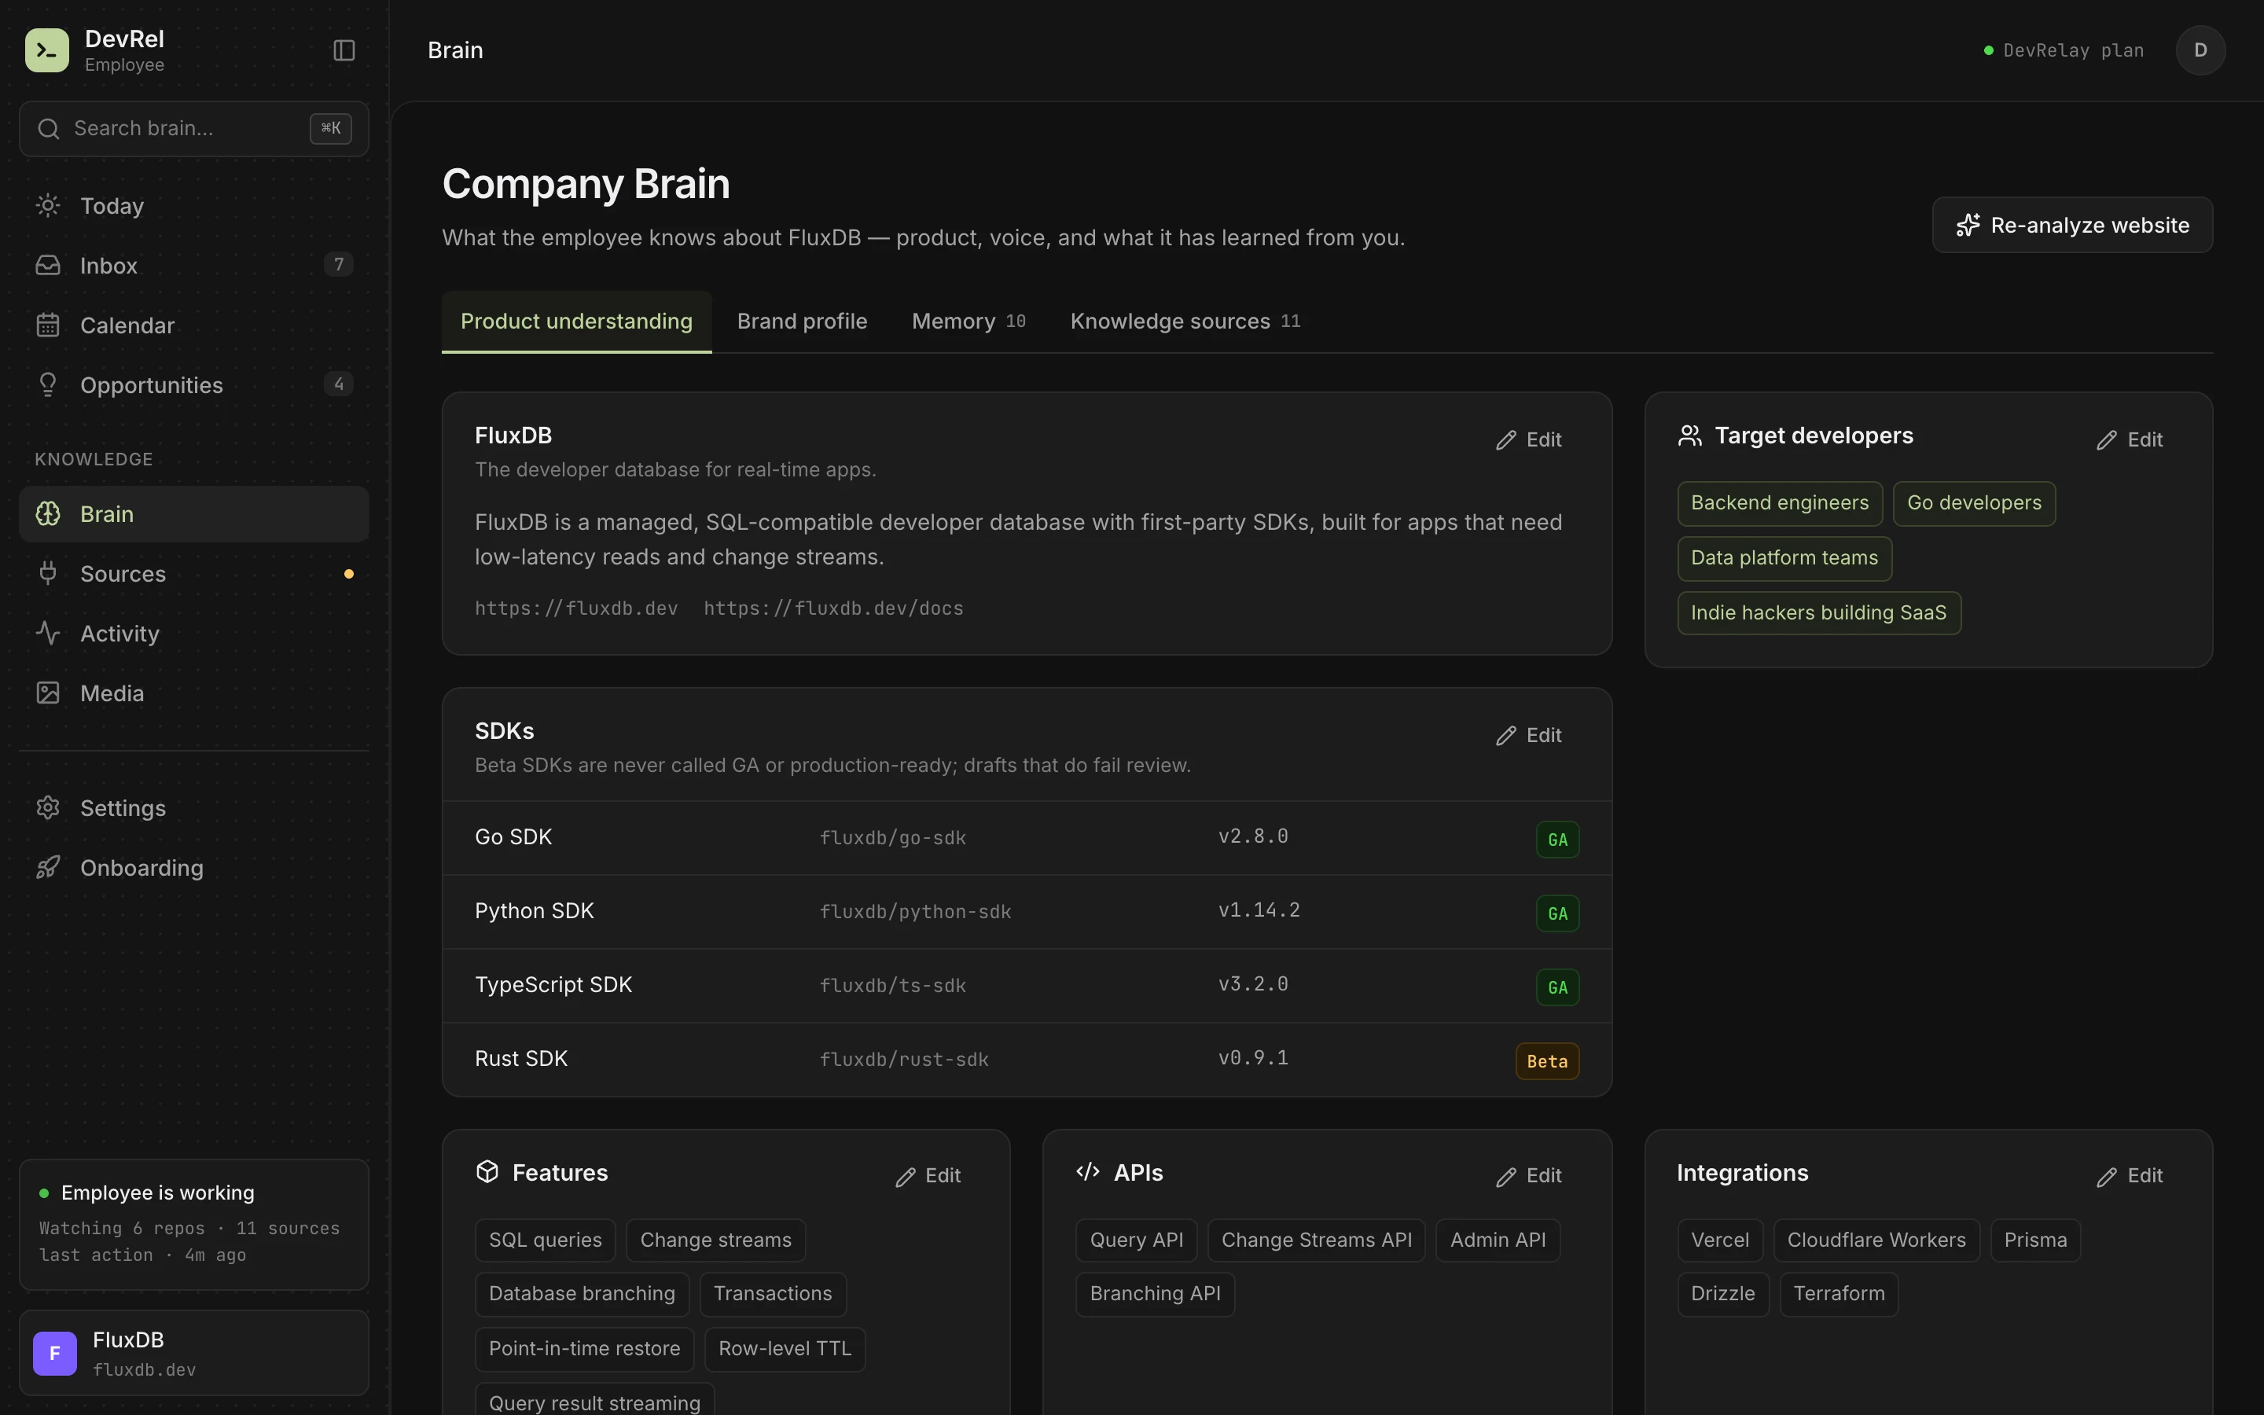Click the Query API chip
The width and height of the screenshot is (2264, 1415).
pyautogui.click(x=1137, y=1240)
